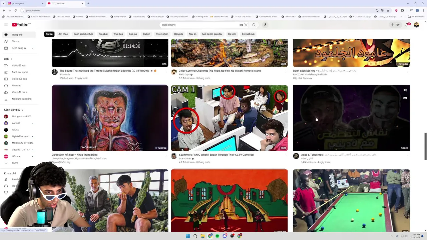This screenshot has width=427, height=240.
Task: Open Nội dung tải xuống downloads
Action: (x=18, y=99)
